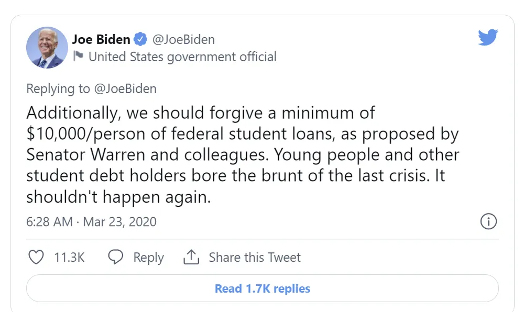Open the @JoeBiden handle beside the name
Viewport: 524px width, 312px height.
(x=183, y=39)
